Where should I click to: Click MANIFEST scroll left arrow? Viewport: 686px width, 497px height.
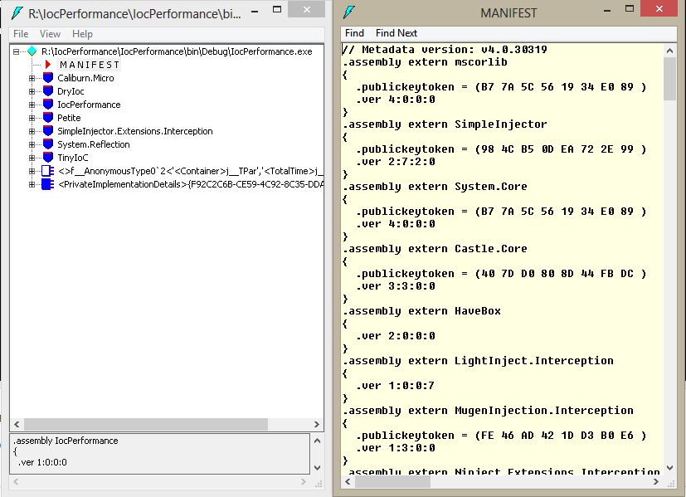click(x=348, y=482)
